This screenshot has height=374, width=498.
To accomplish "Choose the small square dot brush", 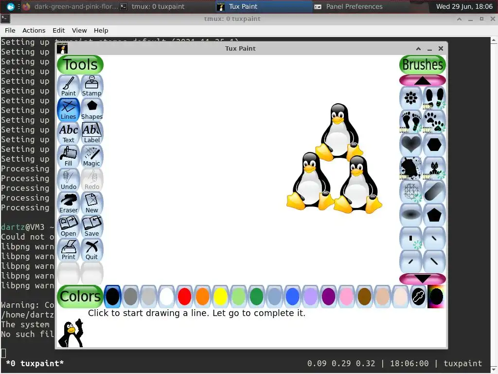I will pyautogui.click(x=410, y=238).
